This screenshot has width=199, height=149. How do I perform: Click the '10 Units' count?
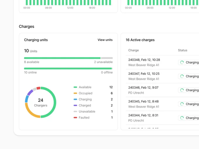click(31, 51)
